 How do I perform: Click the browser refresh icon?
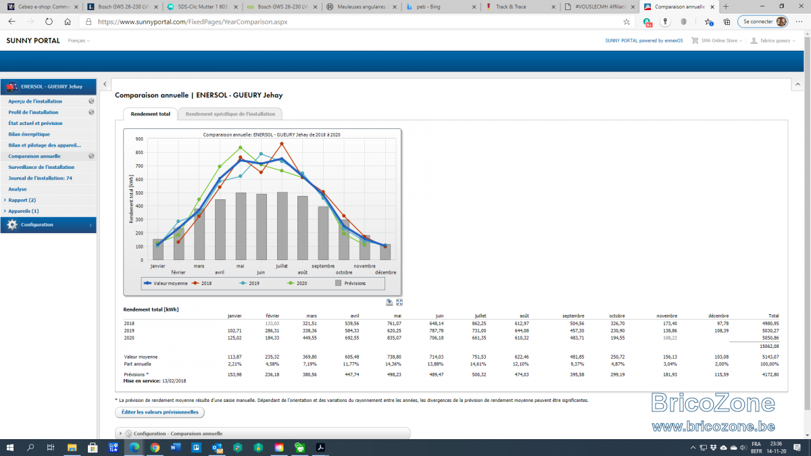coord(49,22)
